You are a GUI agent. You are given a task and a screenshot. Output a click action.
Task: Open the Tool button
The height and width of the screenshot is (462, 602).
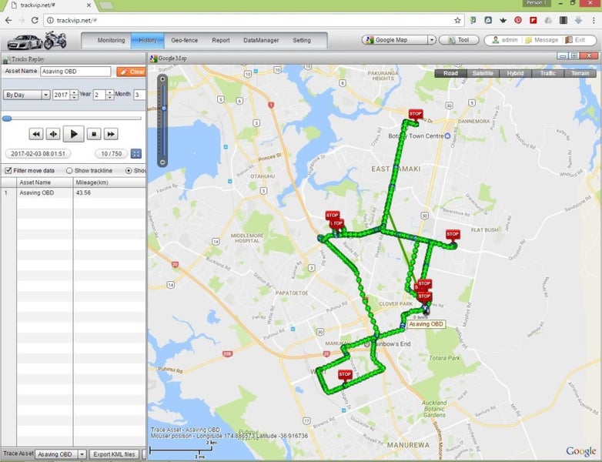click(x=459, y=40)
